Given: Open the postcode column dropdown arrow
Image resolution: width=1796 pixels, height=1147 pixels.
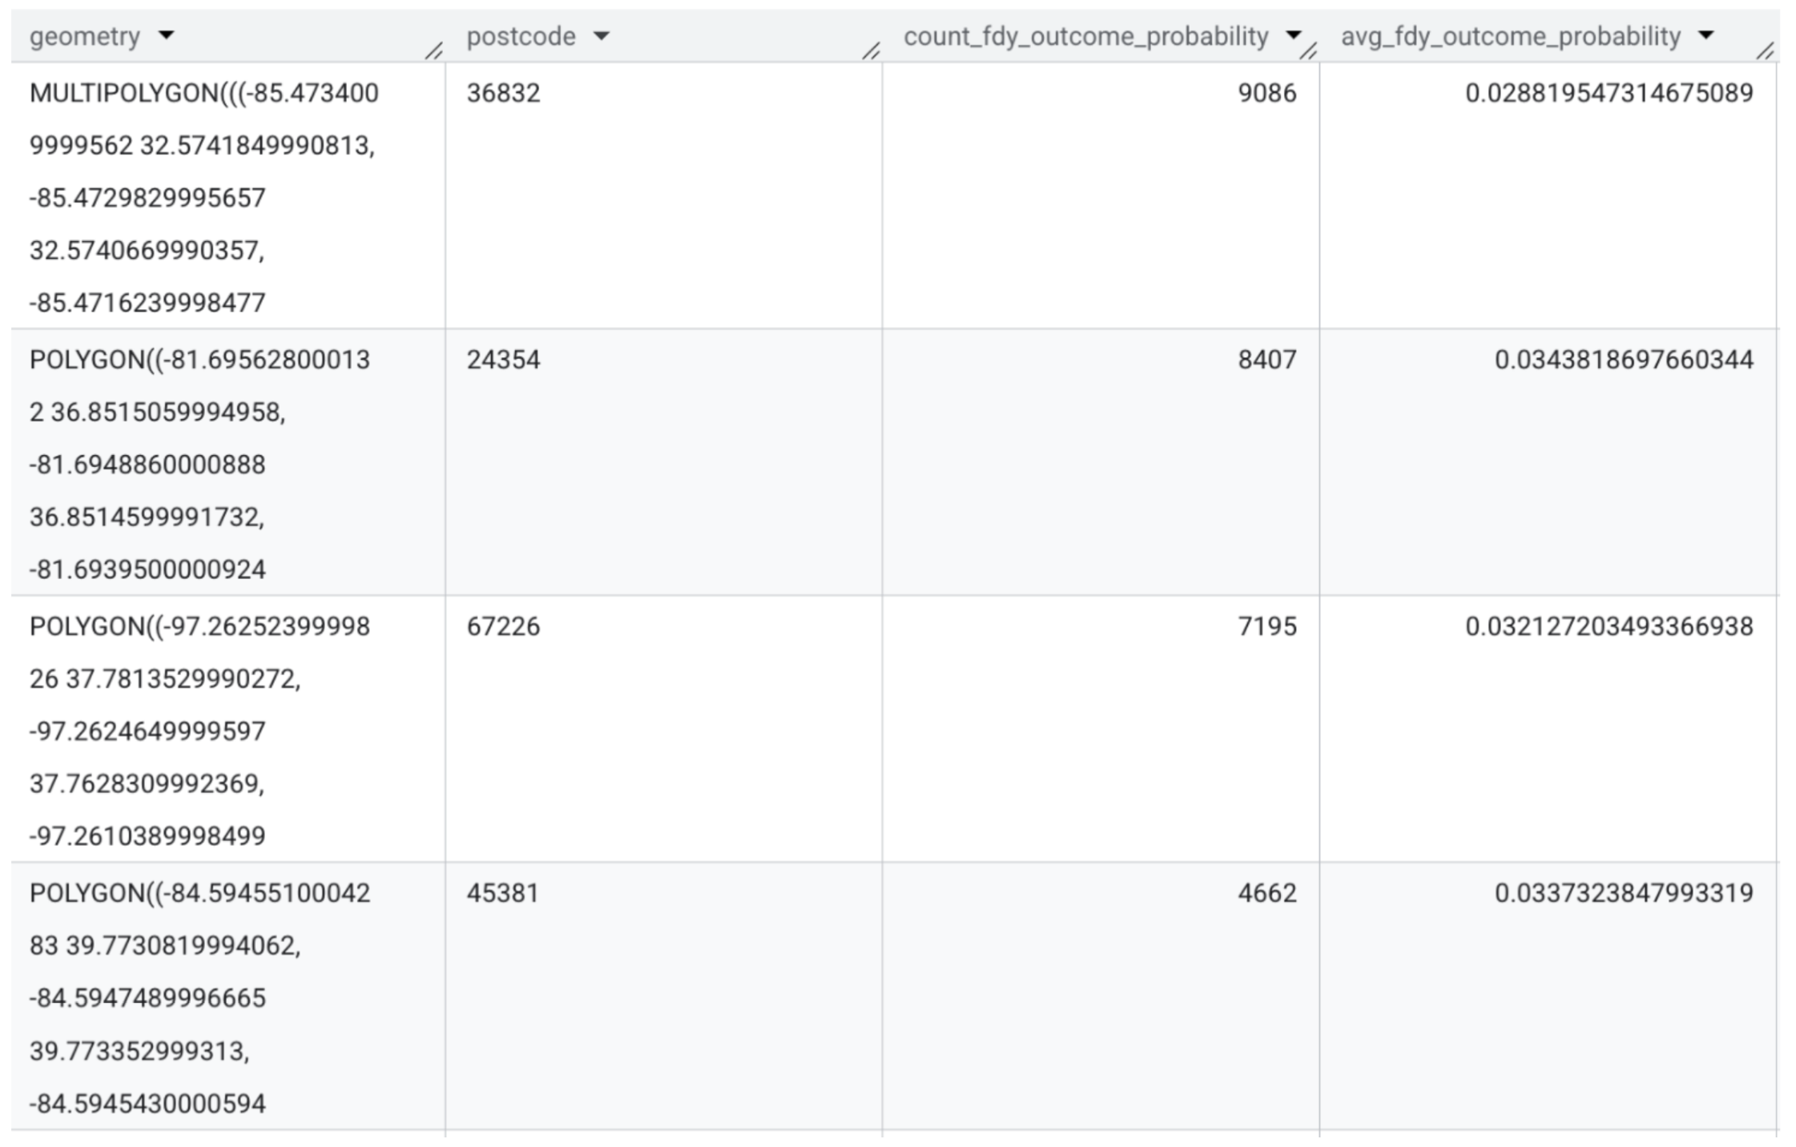Looking at the screenshot, I should tap(601, 35).
